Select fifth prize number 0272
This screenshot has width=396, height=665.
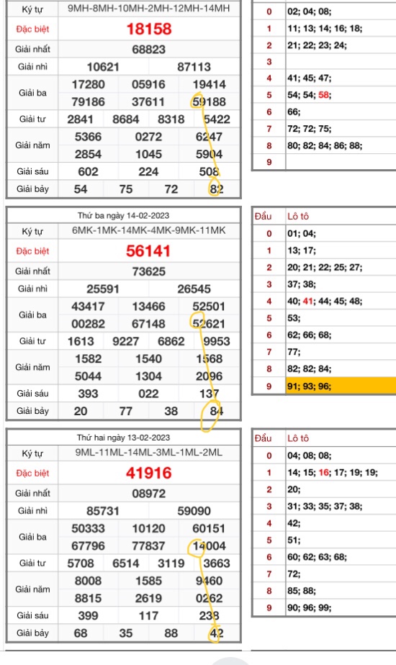(x=148, y=137)
